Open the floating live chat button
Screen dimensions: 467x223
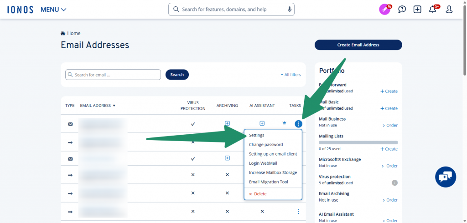pyautogui.click(x=446, y=177)
